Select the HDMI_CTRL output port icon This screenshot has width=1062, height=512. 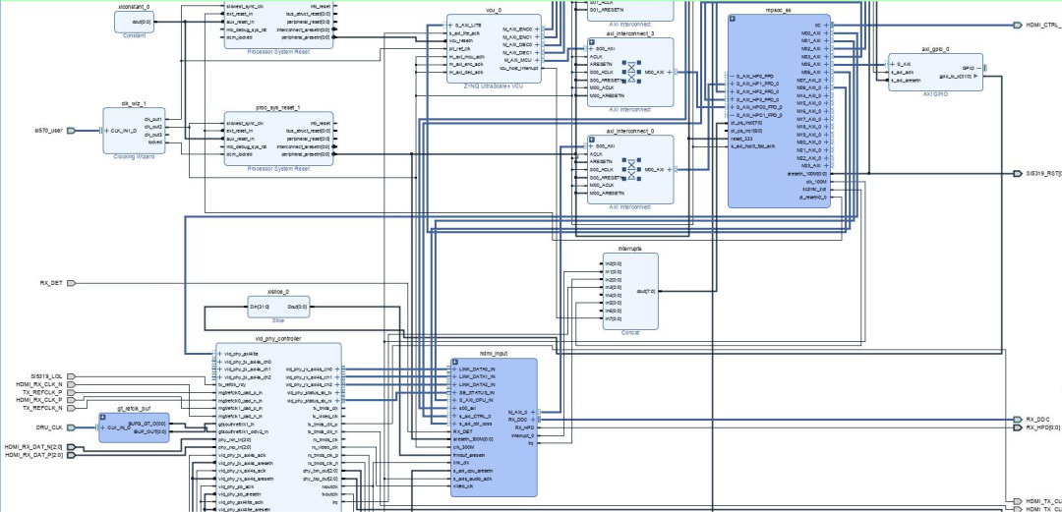point(1018,25)
